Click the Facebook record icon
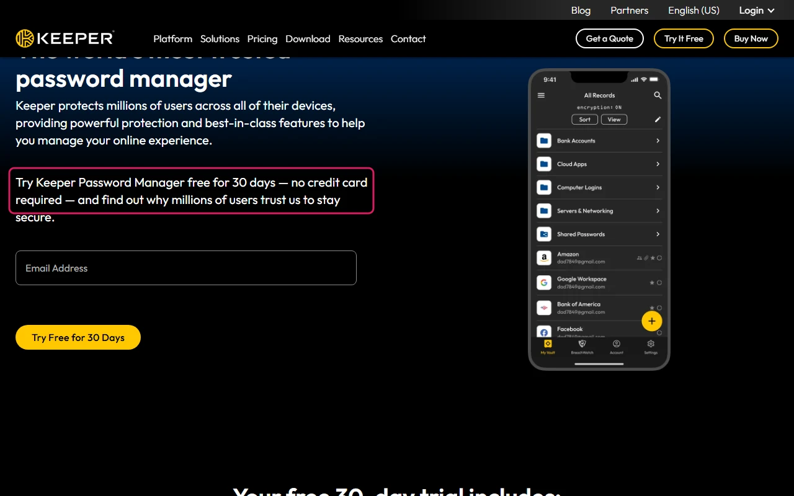The height and width of the screenshot is (496, 794). (x=544, y=332)
